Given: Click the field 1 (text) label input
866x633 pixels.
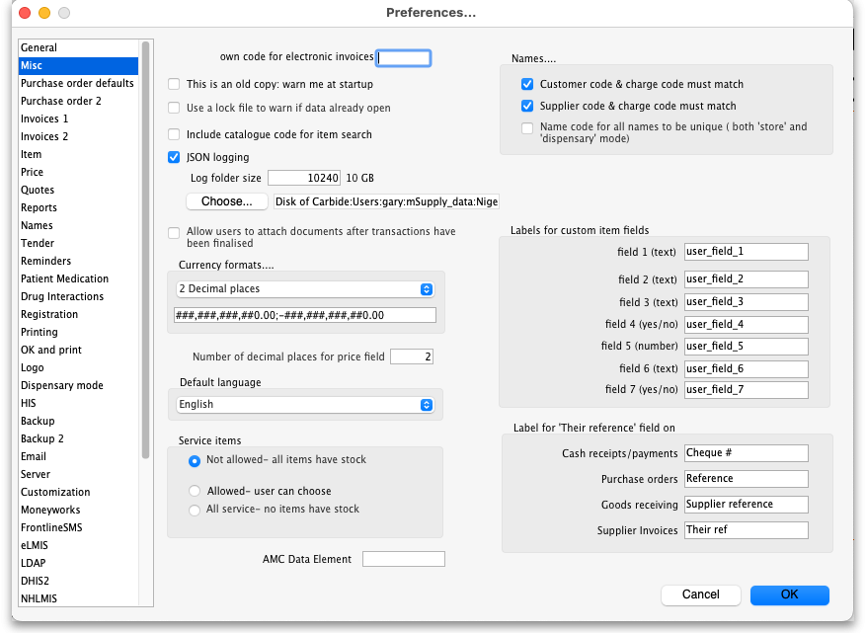Looking at the screenshot, I should 747,251.
